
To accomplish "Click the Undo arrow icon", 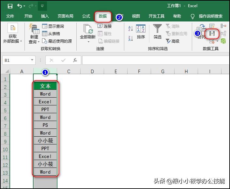I will coord(20,6).
